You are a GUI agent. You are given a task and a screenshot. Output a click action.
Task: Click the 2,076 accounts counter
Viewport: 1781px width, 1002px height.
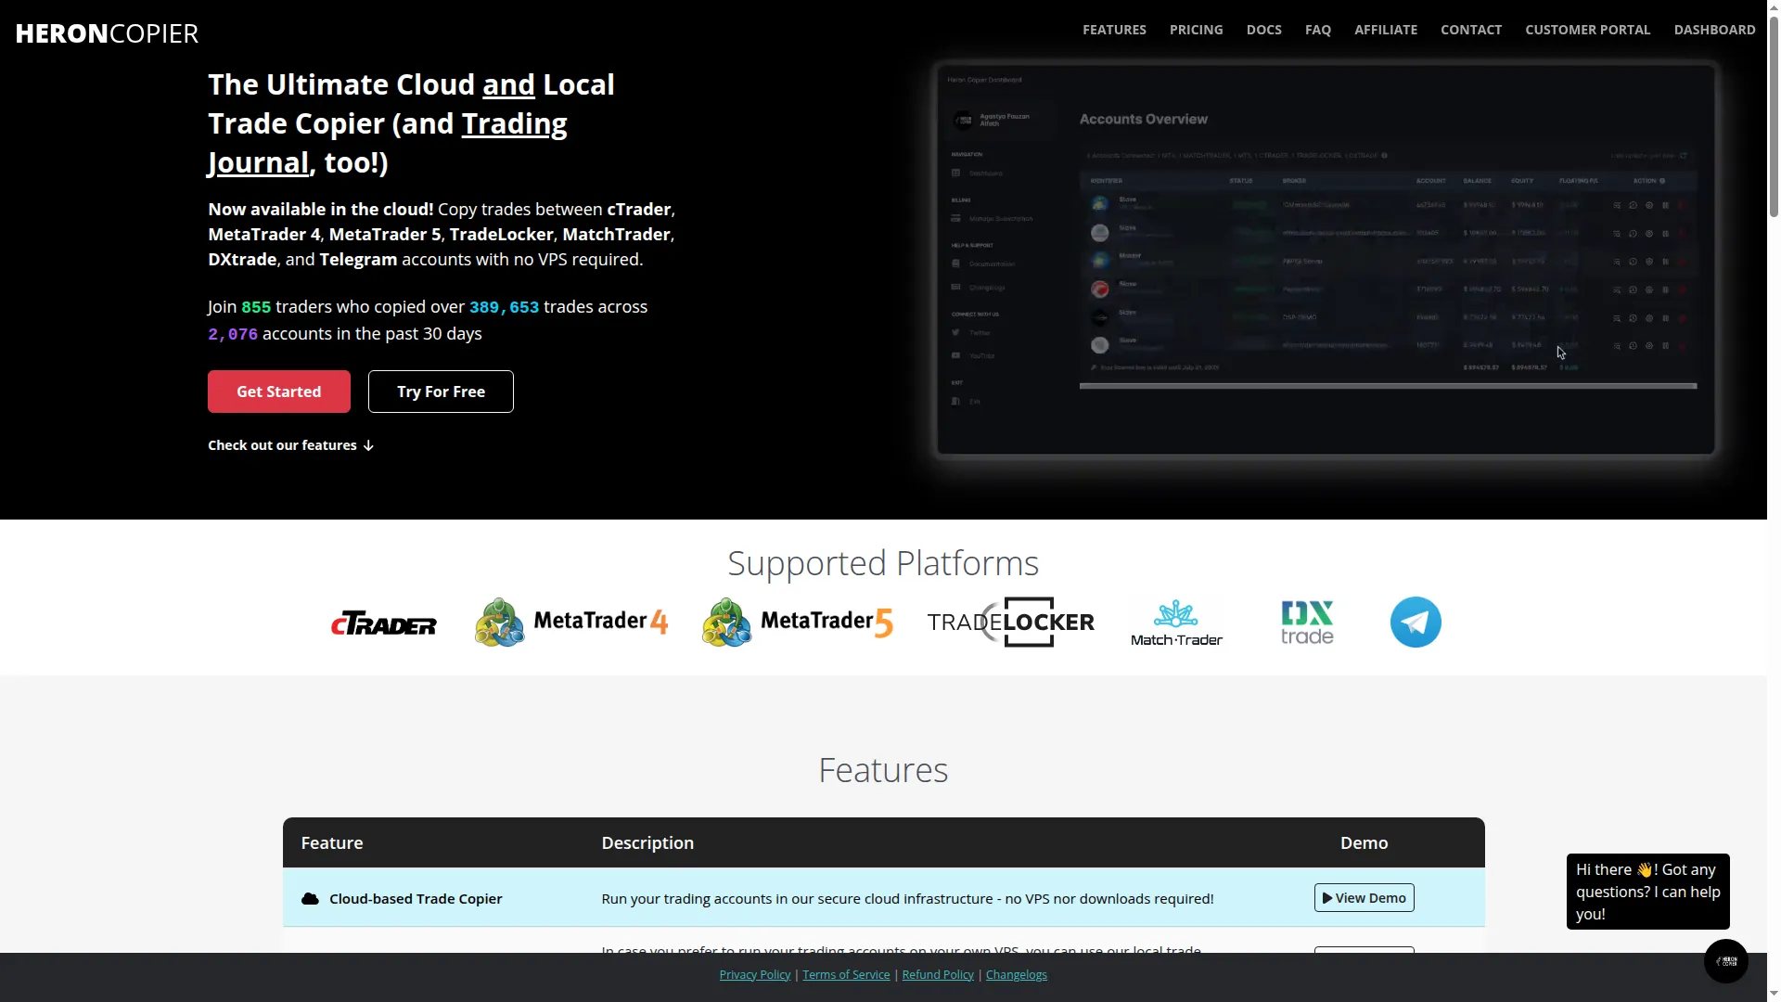point(233,334)
